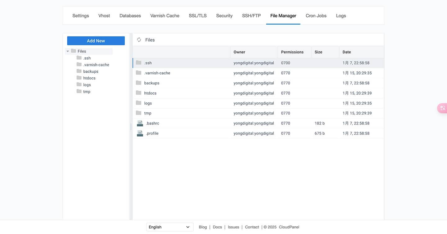Open the Contact footer link
Viewport: 447px width, 234px height.
pyautogui.click(x=252, y=227)
